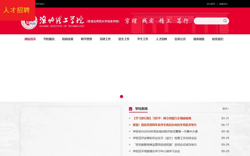Image resolution: width=250 pixels, height=156 pixels.
Task: Open the 网站首页 menu item
Action: 30,39
